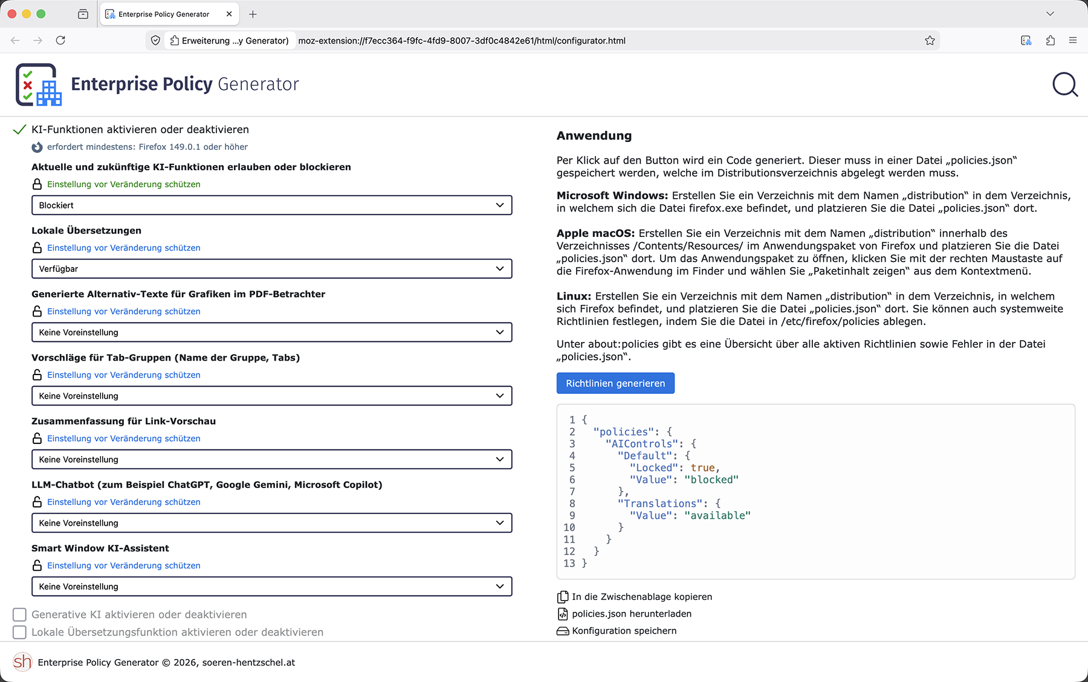Open the browser extensions puzzle icon
Viewport: 1088px width, 682px height.
(1050, 40)
